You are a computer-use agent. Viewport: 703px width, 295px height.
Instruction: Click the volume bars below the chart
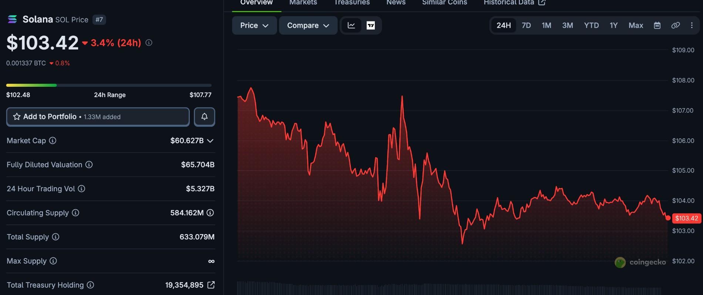pyautogui.click(x=449, y=288)
